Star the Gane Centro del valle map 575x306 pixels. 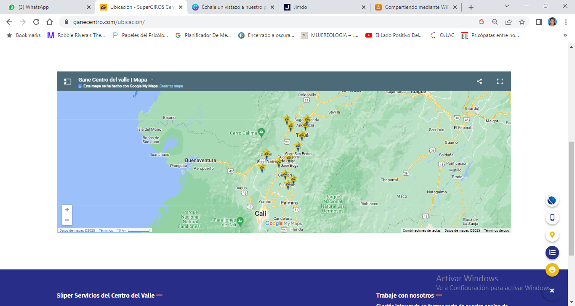click(152, 79)
